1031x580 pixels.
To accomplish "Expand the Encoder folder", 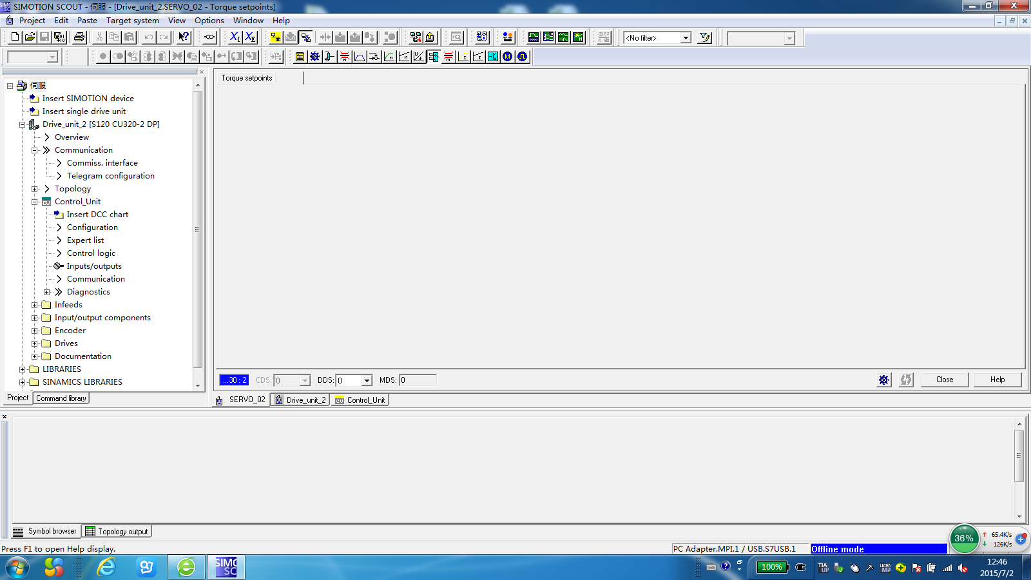I will 35,331.
